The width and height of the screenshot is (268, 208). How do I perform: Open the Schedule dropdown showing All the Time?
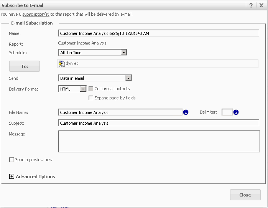(93, 52)
